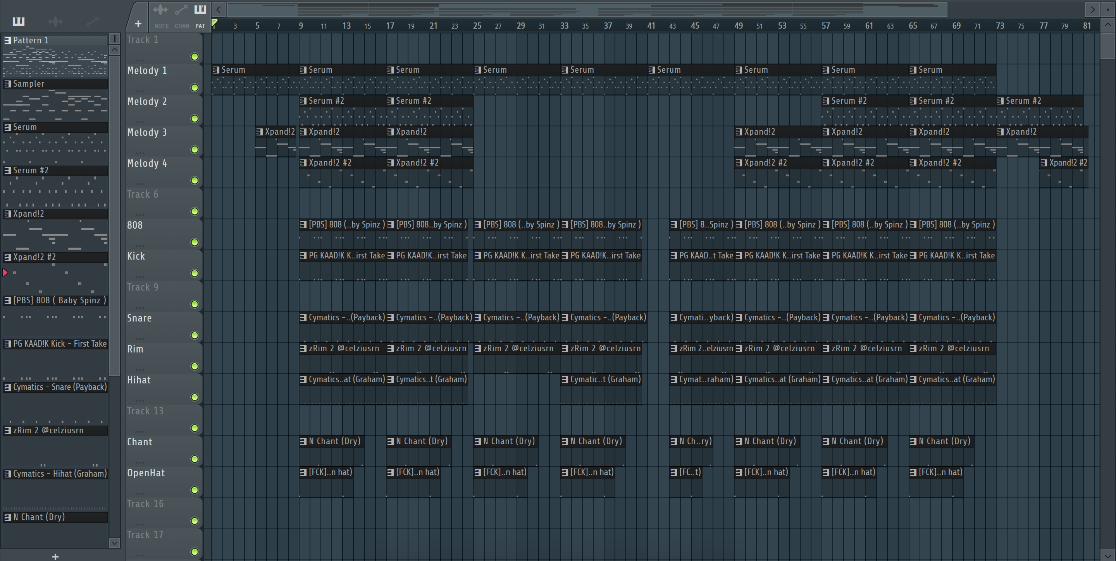Mute the Hihat track
The width and height of the screenshot is (1116, 561).
195,397
